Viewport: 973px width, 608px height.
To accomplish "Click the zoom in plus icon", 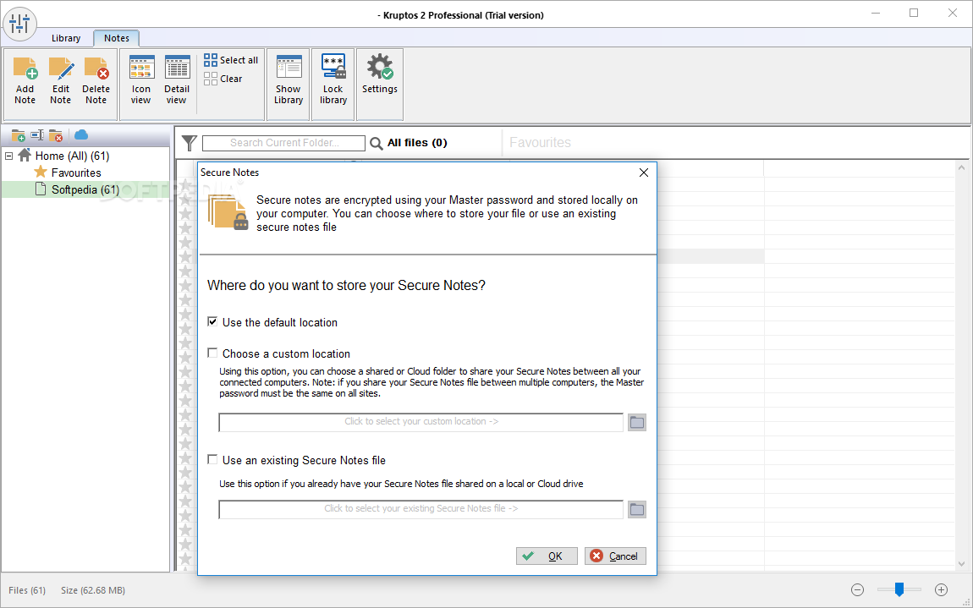I will (x=942, y=590).
